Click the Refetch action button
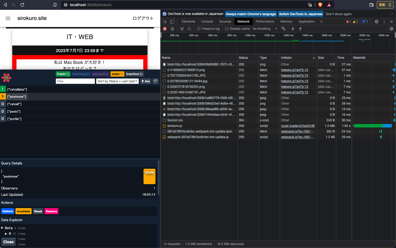Screen dimensions: 396x248 pyautogui.click(x=8, y=211)
